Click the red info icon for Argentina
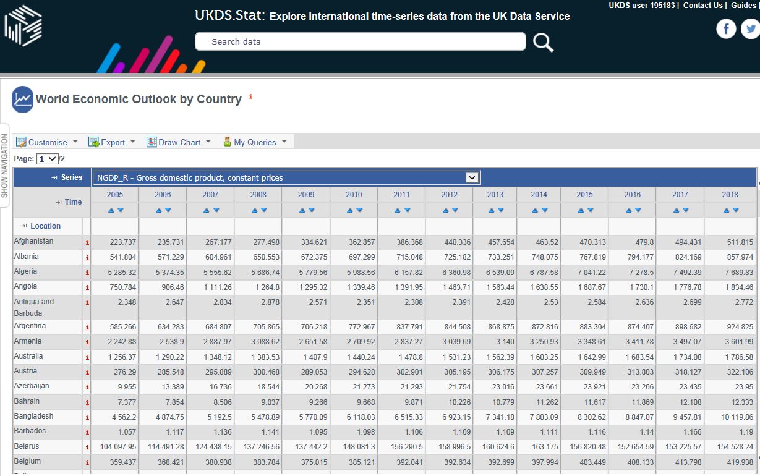Screen dimensions: 760x476 click(x=87, y=327)
